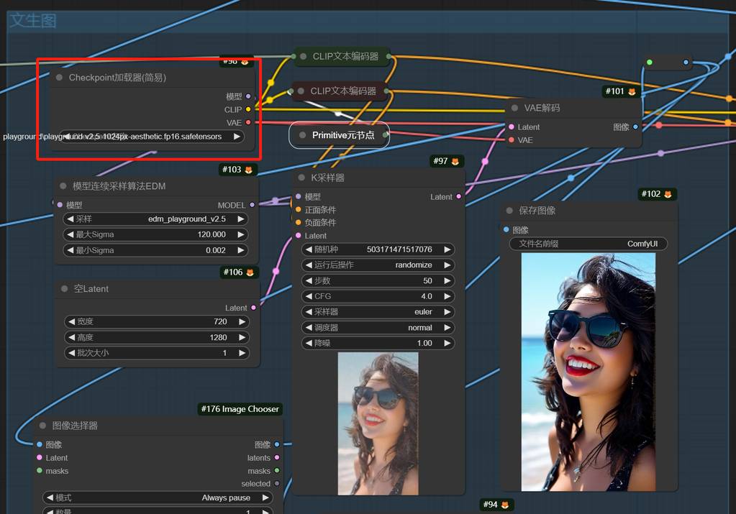Increase 步数 value with right arrow
736x514 pixels.
[447, 281]
